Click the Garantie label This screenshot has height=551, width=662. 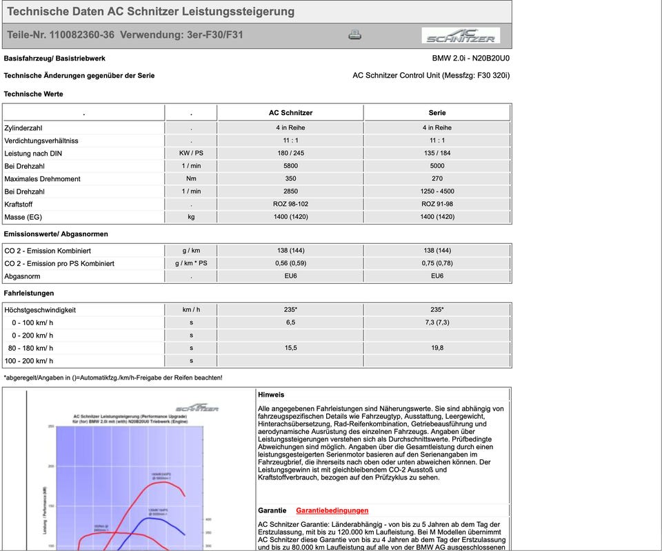[x=272, y=510]
